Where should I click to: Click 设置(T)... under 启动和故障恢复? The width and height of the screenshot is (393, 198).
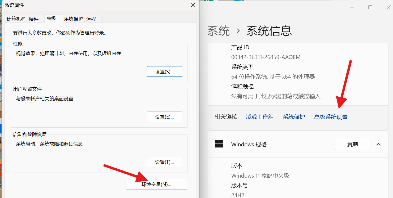pyautogui.click(x=164, y=162)
